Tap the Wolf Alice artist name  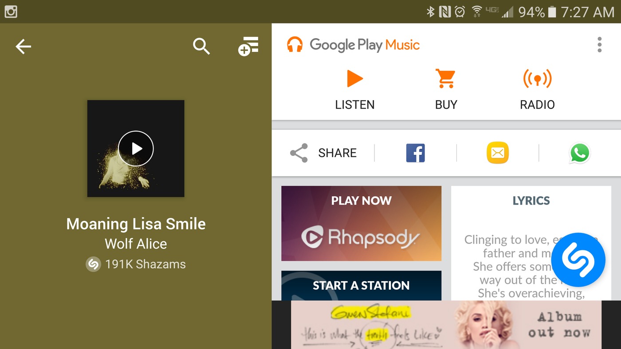(136, 244)
